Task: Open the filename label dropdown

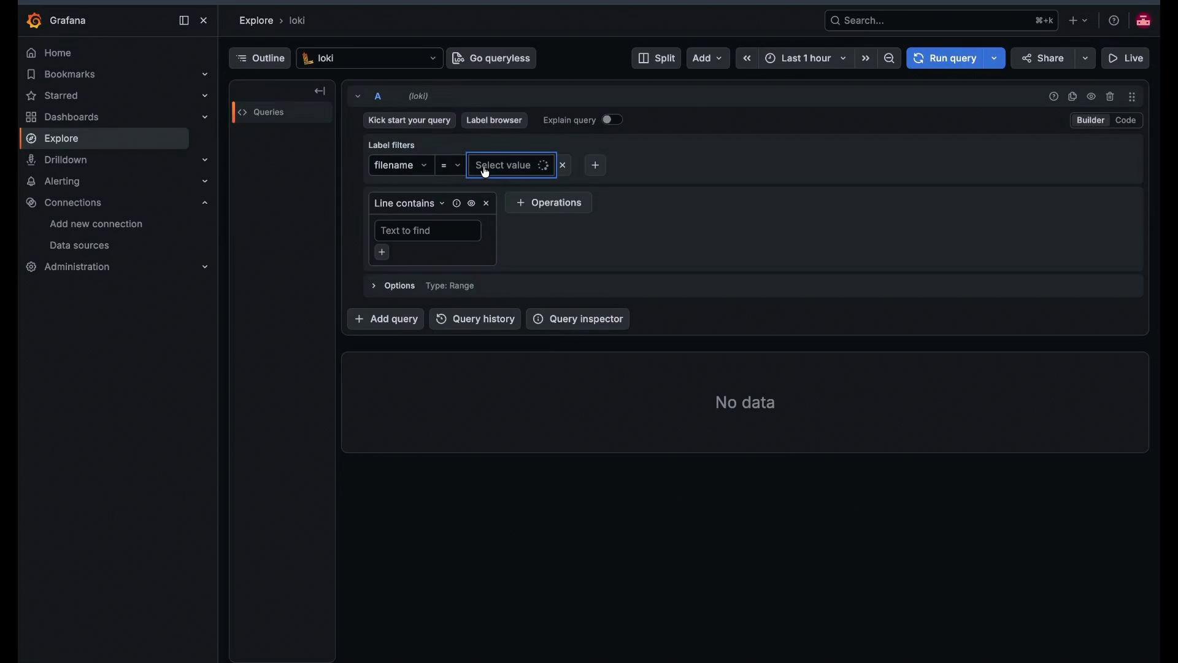Action: pos(401,166)
